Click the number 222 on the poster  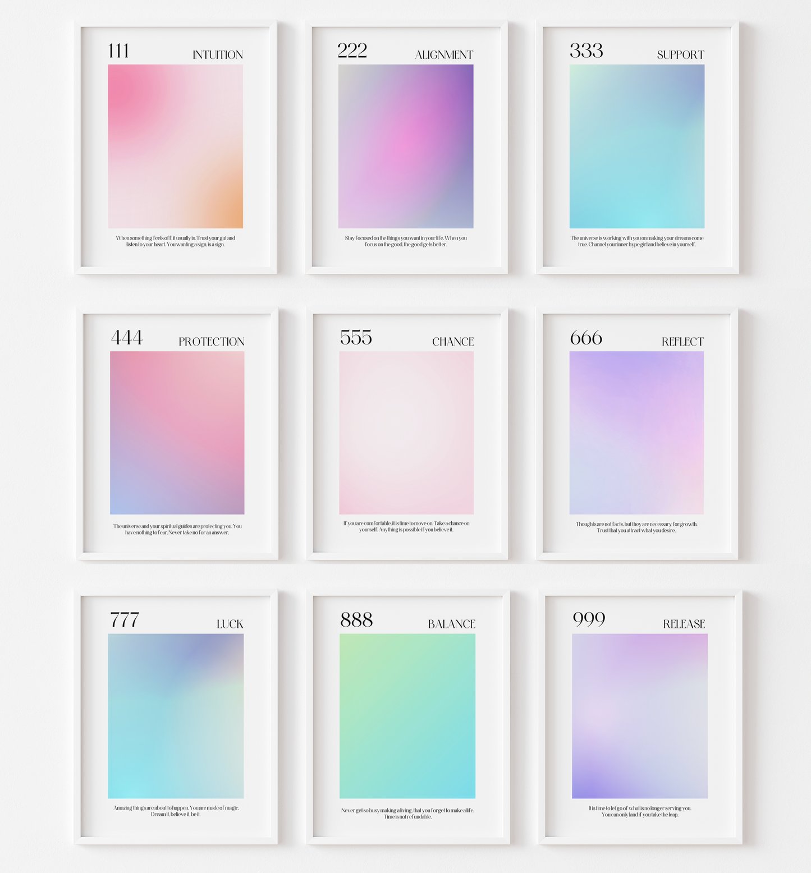[352, 51]
